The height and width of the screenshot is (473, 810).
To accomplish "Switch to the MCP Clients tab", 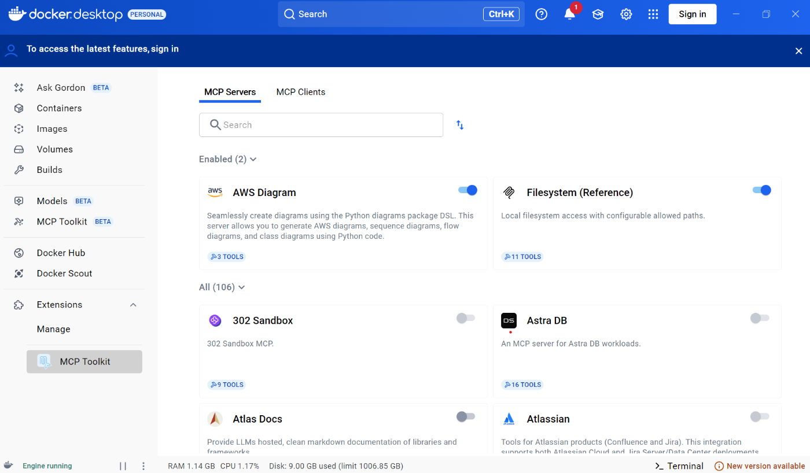I will coord(301,92).
